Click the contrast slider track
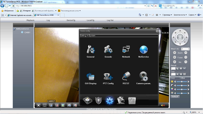203x114 pixels. [182, 85]
